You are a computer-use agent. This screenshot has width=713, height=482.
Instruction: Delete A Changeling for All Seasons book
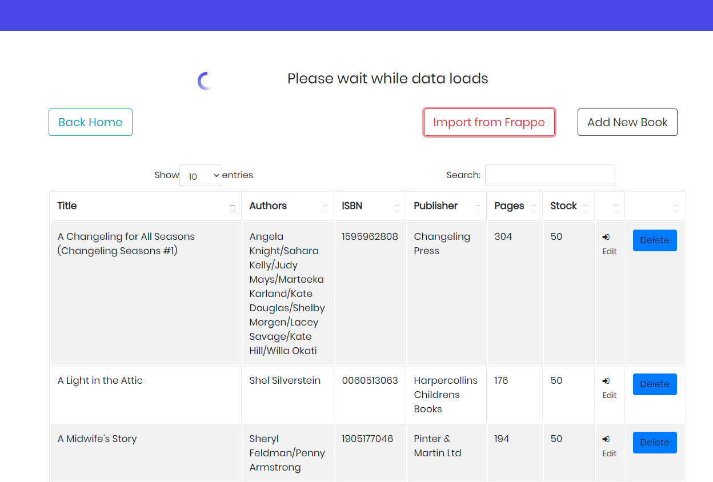point(655,240)
